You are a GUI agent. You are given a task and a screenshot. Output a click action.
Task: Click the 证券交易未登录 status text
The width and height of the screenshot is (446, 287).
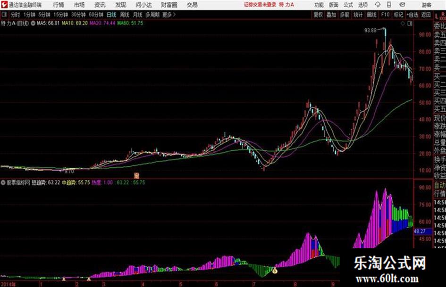(x=260, y=5)
